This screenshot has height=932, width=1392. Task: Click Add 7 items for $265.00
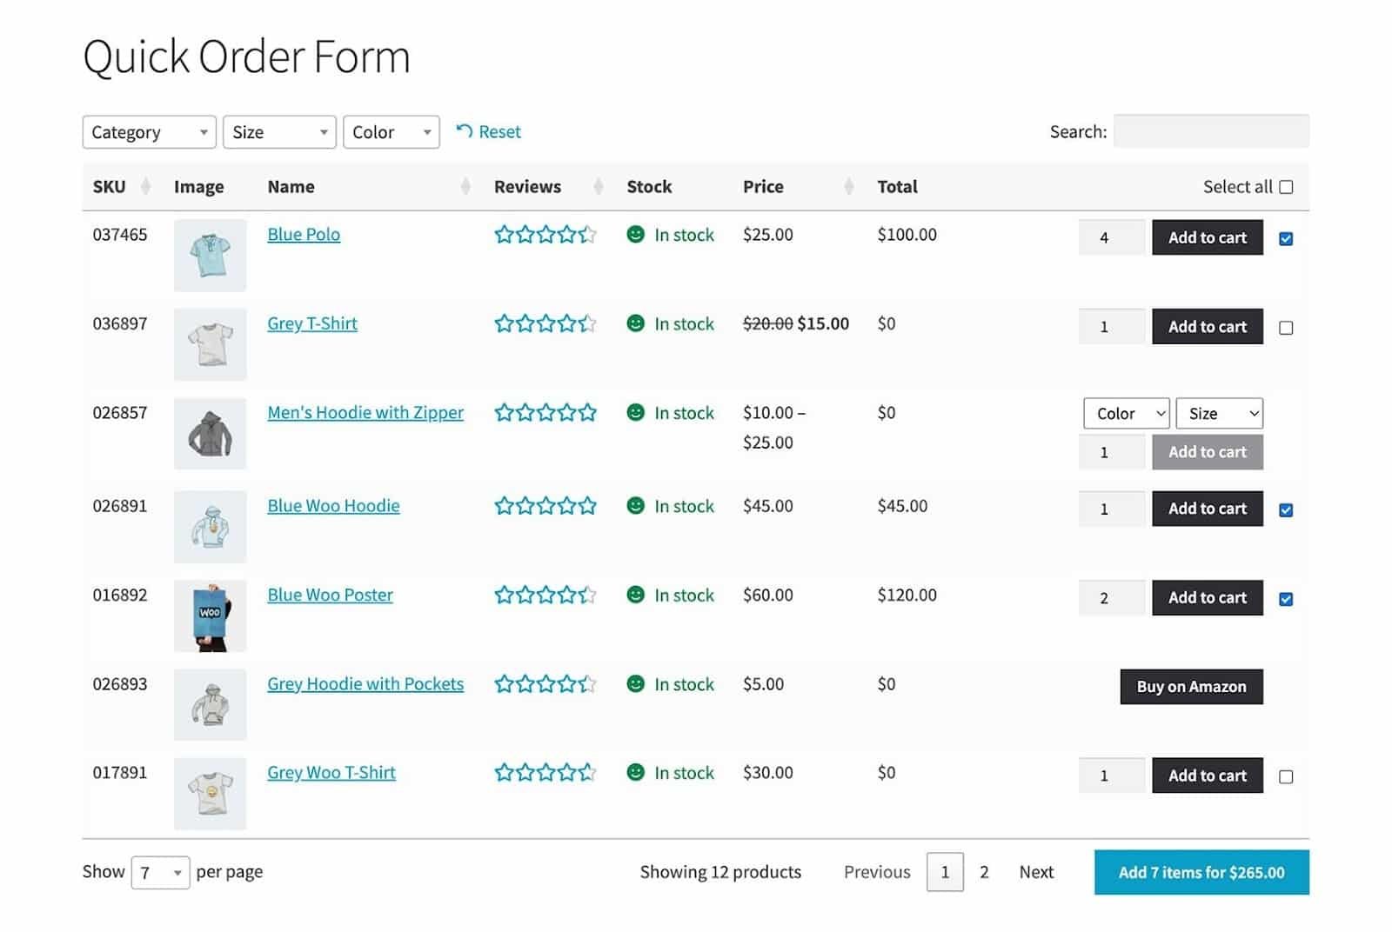(1201, 872)
